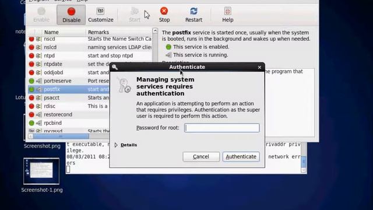Screen dimensions: 373x210
Task: Select the portreserve service row
Action: [69, 81]
